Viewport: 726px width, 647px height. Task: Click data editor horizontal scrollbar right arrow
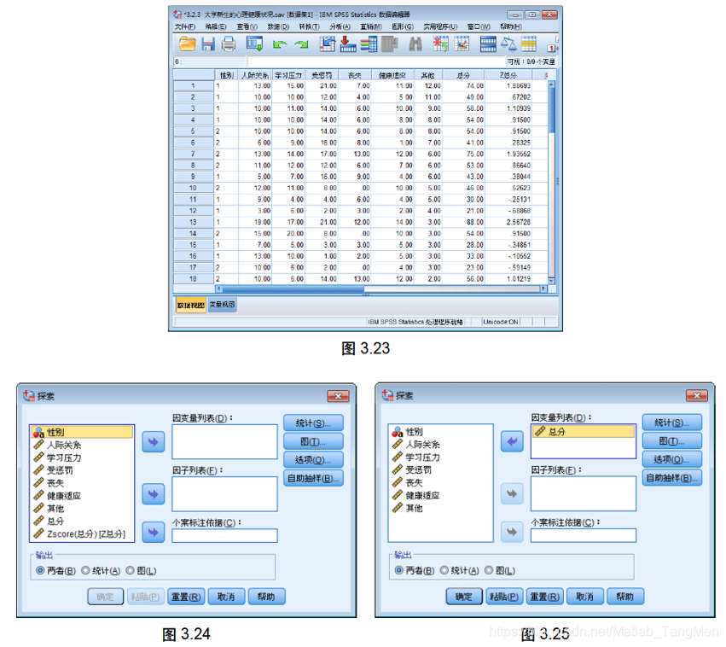pyautogui.click(x=543, y=289)
